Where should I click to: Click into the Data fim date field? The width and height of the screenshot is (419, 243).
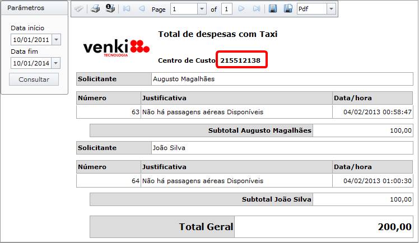31,63
